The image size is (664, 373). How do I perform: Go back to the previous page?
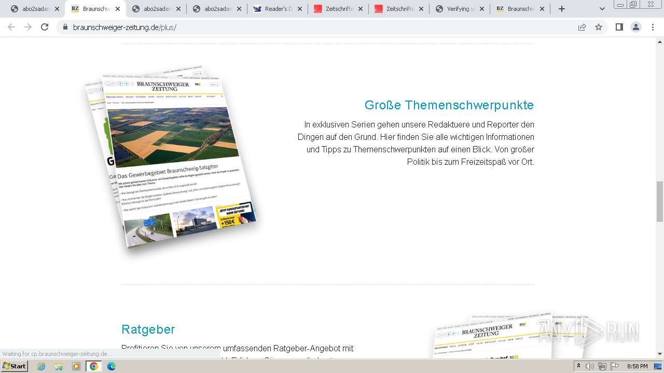[x=12, y=27]
